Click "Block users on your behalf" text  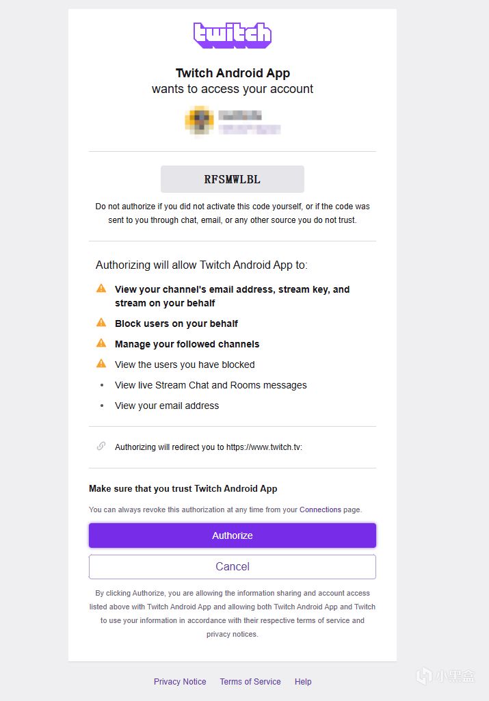click(x=176, y=323)
